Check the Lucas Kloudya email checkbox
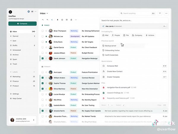Viewport: 178px width, 134px height. 42,94
